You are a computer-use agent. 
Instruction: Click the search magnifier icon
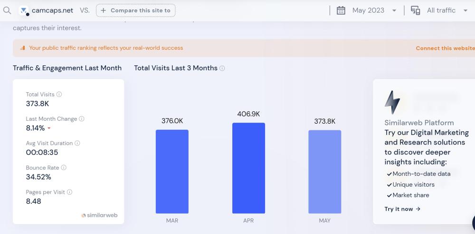[7, 10]
